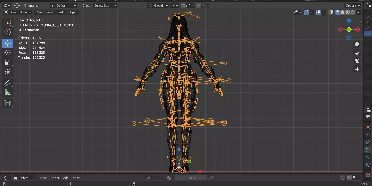
Task: Open the Drag Select Box dropdown
Action: pyautogui.click(x=105, y=5)
